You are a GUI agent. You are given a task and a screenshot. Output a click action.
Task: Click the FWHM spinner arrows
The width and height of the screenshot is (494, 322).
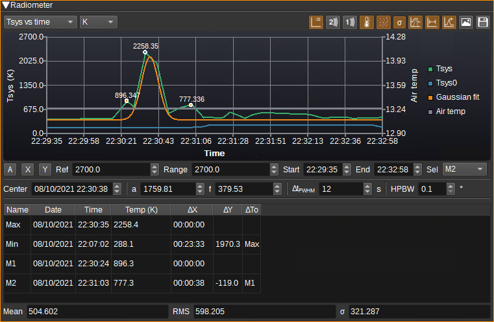coord(367,189)
